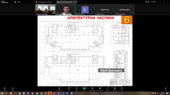Toggle the camera with the Video icon
The width and height of the screenshot is (170, 95).
pos(13,89)
